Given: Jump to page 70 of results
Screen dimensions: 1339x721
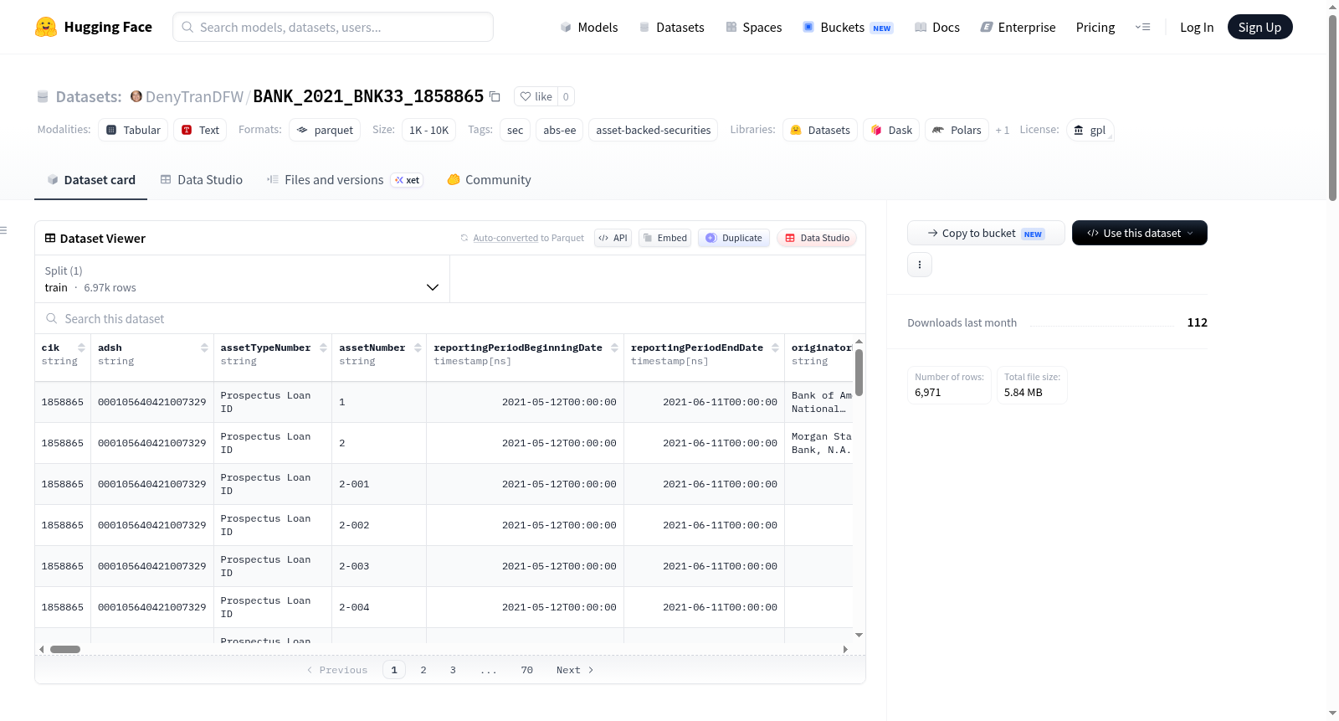Looking at the screenshot, I should 526,670.
